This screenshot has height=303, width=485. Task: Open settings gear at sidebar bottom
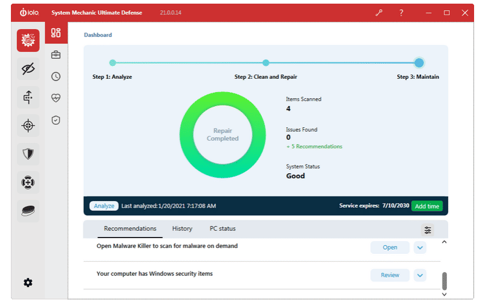pos(28,282)
